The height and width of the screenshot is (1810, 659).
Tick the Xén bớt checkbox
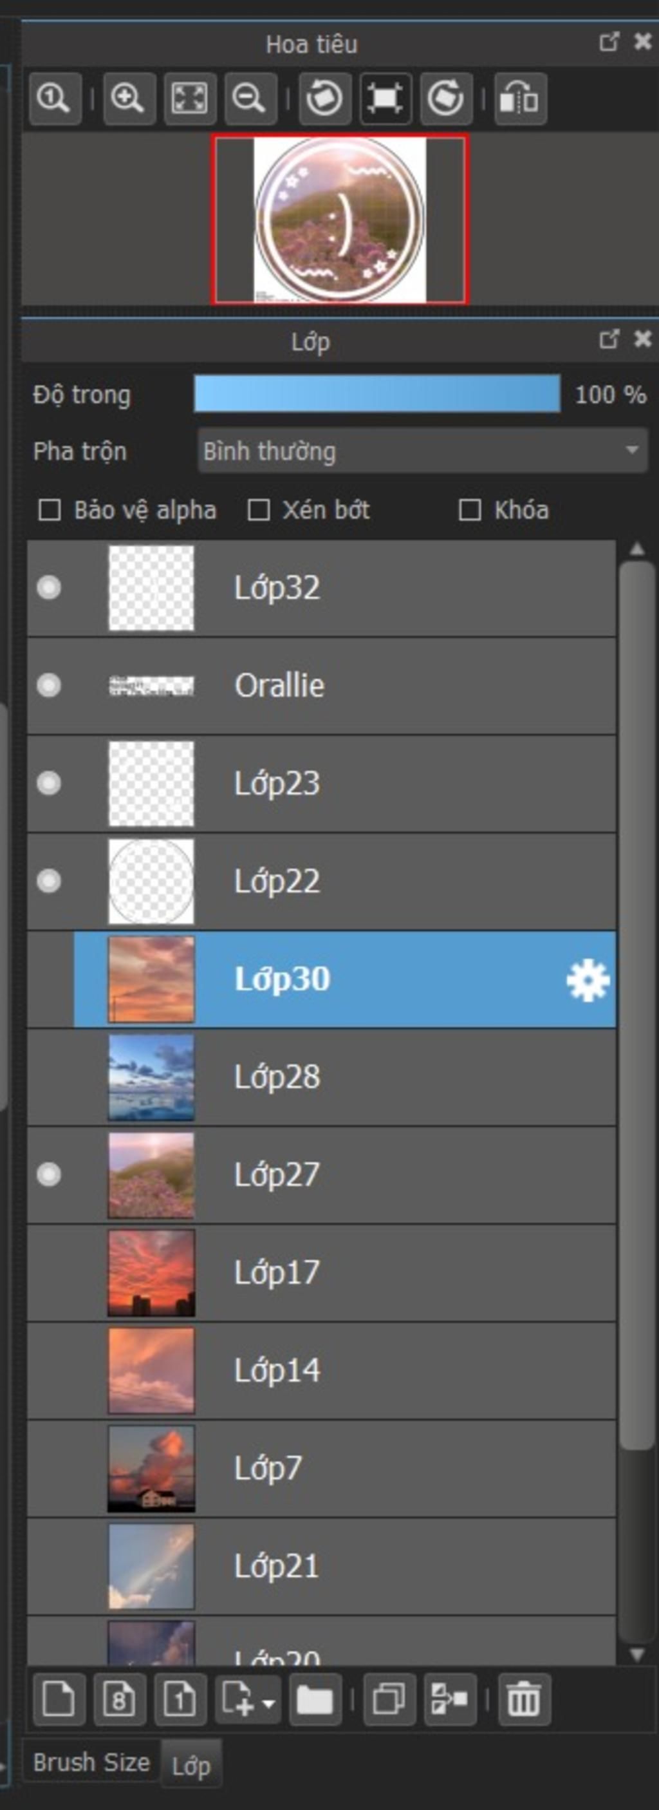point(259,510)
